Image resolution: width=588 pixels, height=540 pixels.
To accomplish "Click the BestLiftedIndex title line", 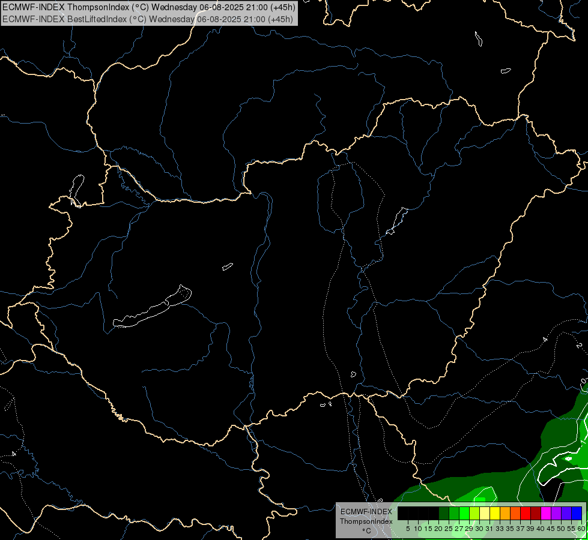I will (x=148, y=19).
